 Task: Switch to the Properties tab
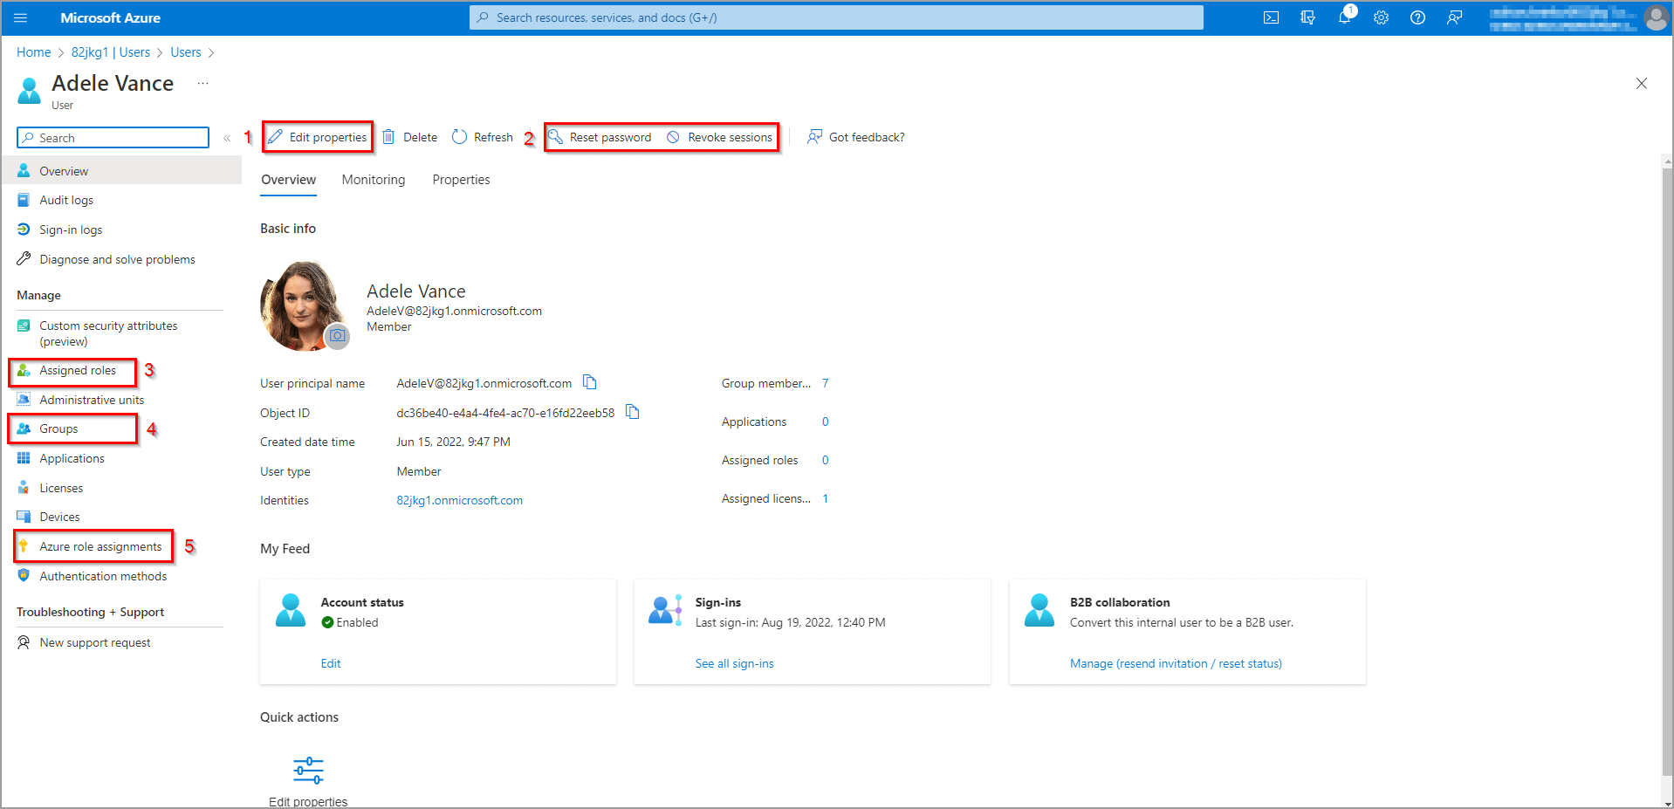coord(461,180)
